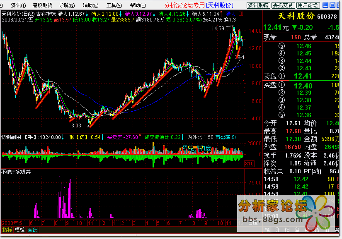The height and width of the screenshot is (239, 342).
Task: Click the 14:59 trade row with volume 50
Action: (301, 179)
